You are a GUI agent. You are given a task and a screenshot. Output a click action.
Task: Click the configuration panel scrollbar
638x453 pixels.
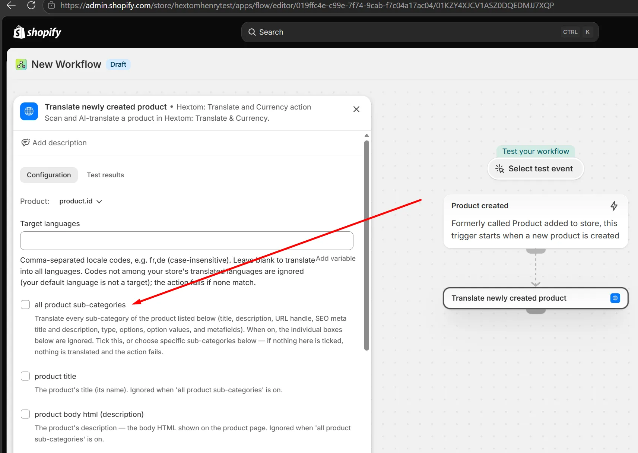click(366, 245)
